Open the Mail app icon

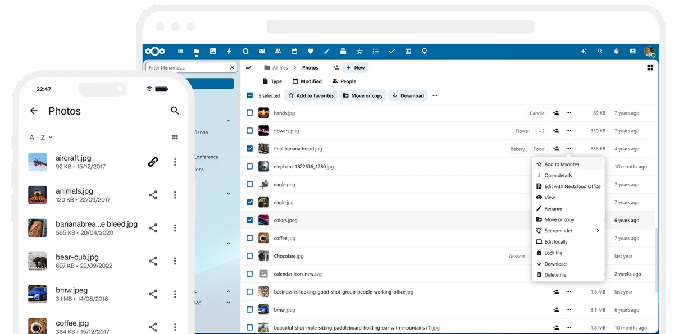262,51
